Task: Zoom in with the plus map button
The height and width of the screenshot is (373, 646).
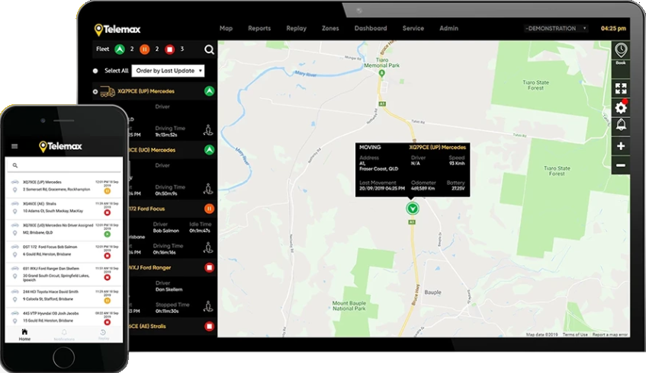Action: coord(621,146)
